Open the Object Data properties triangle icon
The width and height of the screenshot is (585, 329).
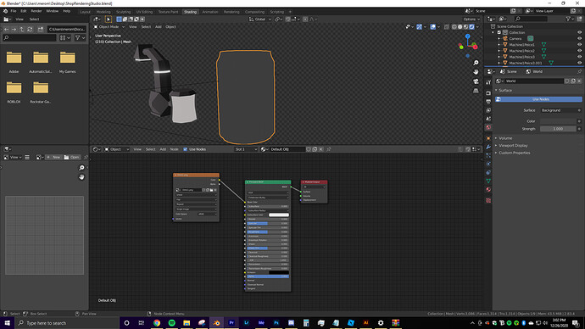[x=488, y=181]
